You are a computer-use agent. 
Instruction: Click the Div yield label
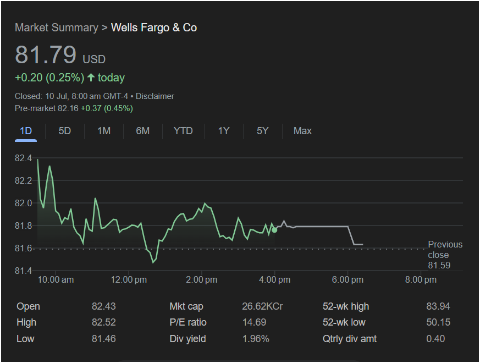point(187,339)
